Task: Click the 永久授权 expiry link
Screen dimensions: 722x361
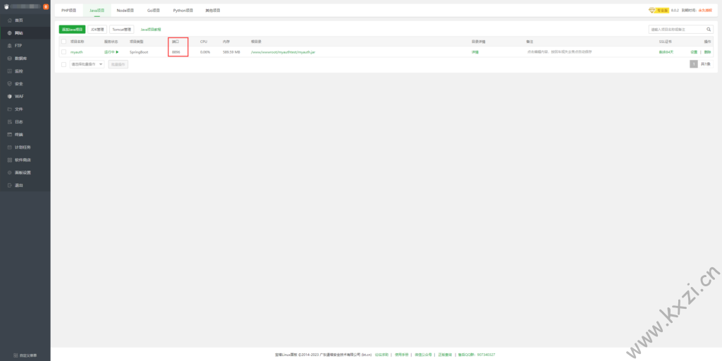Action: click(705, 10)
